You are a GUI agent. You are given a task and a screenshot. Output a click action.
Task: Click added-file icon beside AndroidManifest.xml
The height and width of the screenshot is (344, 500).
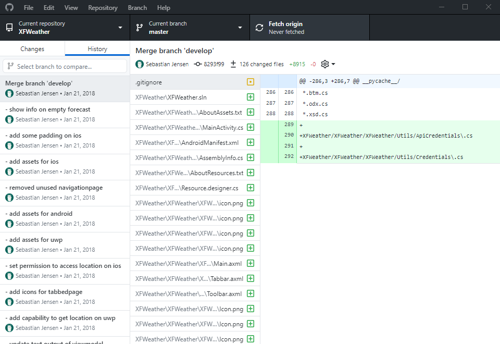tap(251, 143)
